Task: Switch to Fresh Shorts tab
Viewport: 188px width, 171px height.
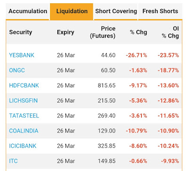Action: 160,11
